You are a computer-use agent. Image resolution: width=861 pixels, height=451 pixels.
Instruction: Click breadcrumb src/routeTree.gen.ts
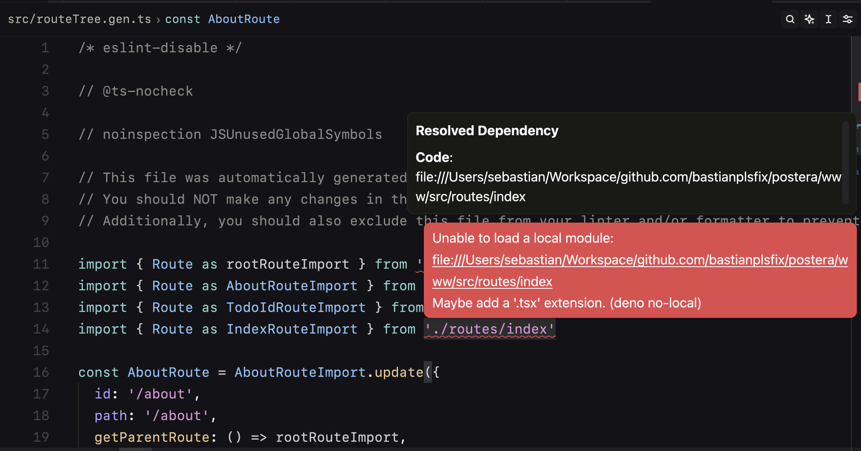(80, 19)
